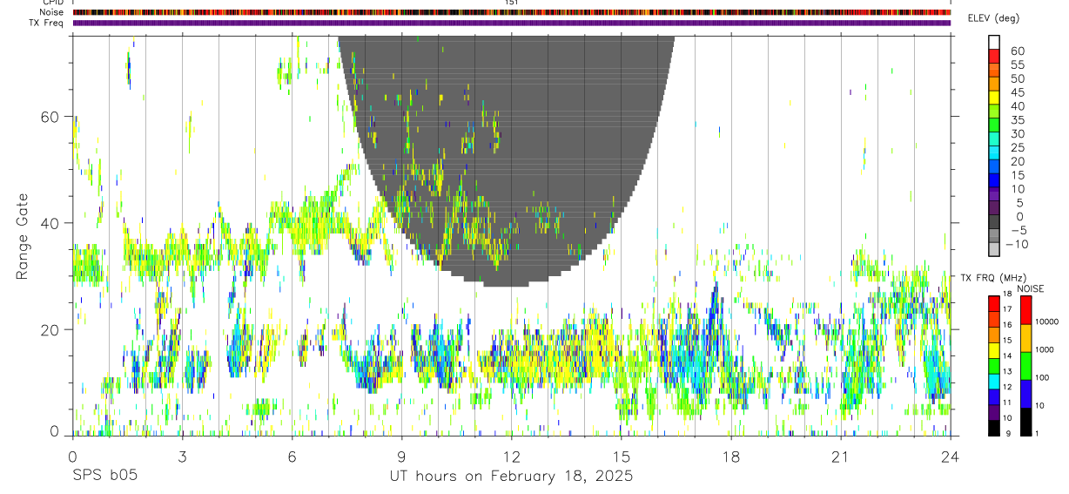This screenshot has height=494, width=1069.
Task: Click the x-axis tick label "24"
Action: (x=950, y=456)
